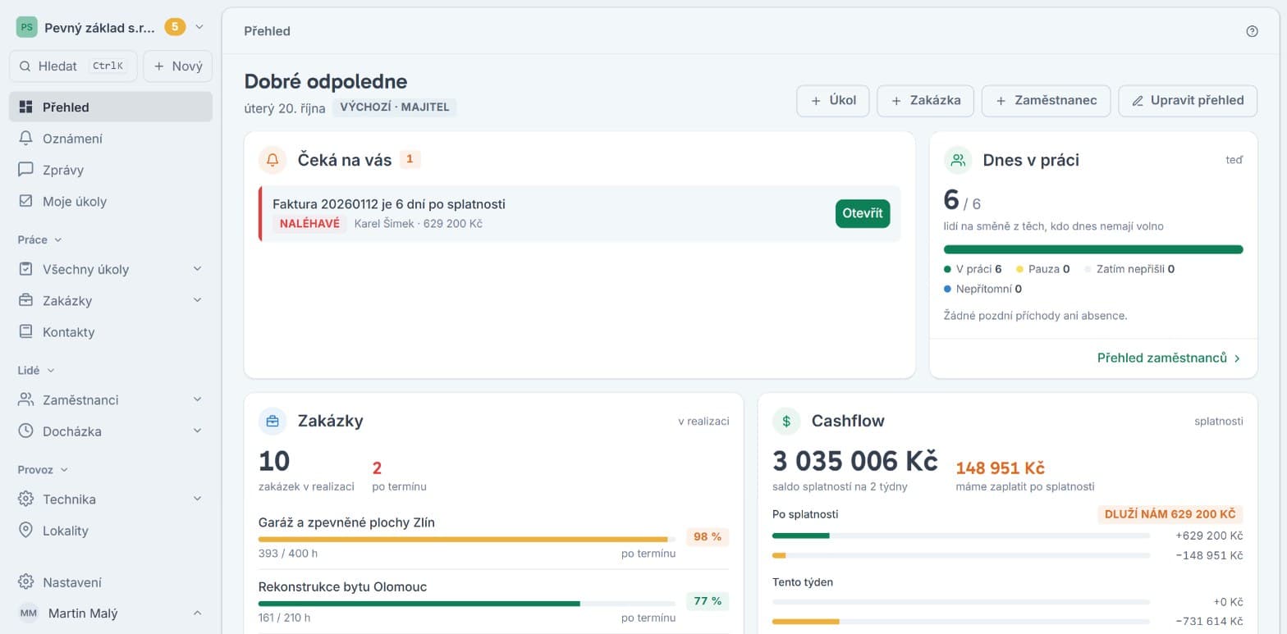This screenshot has width=1287, height=634.
Task: Click the Nový button
Action: click(178, 66)
